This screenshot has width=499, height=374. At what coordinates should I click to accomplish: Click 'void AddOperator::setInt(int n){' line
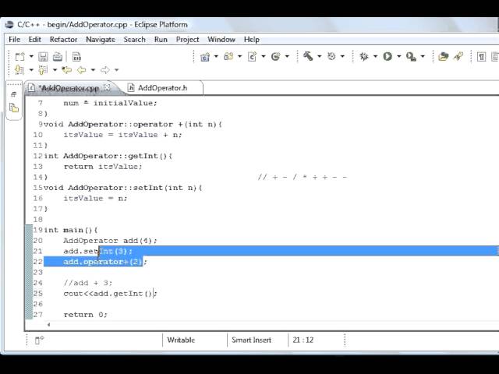[x=123, y=188]
